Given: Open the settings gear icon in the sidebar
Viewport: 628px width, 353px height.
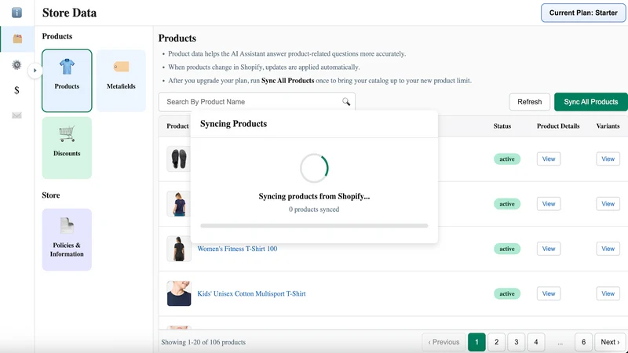Looking at the screenshot, I should (x=16, y=65).
